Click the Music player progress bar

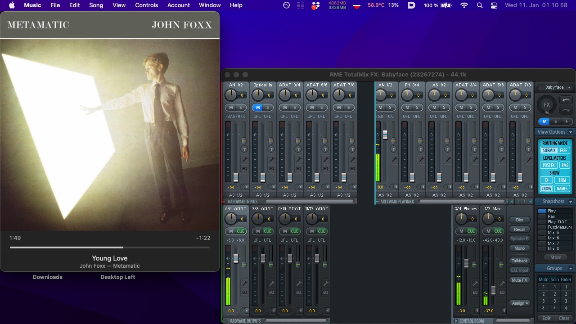point(110,247)
